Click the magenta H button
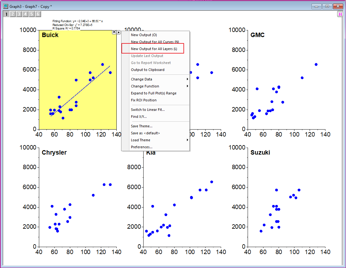Screen dimensions: 346x268 click(x=340, y=14)
